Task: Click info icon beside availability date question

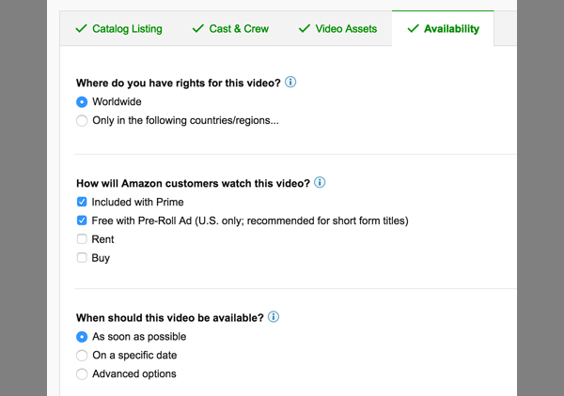Action: [x=274, y=316]
